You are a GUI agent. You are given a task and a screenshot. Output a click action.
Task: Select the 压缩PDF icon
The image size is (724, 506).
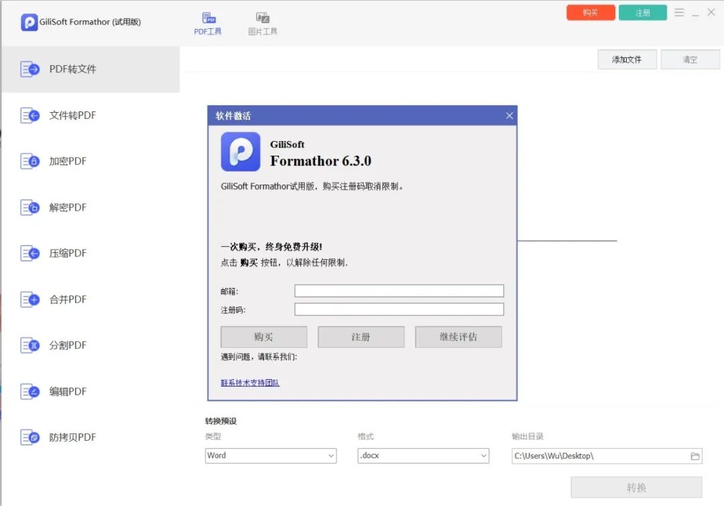pyautogui.click(x=30, y=253)
